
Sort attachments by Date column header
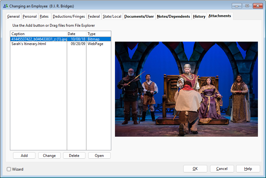click(76, 34)
